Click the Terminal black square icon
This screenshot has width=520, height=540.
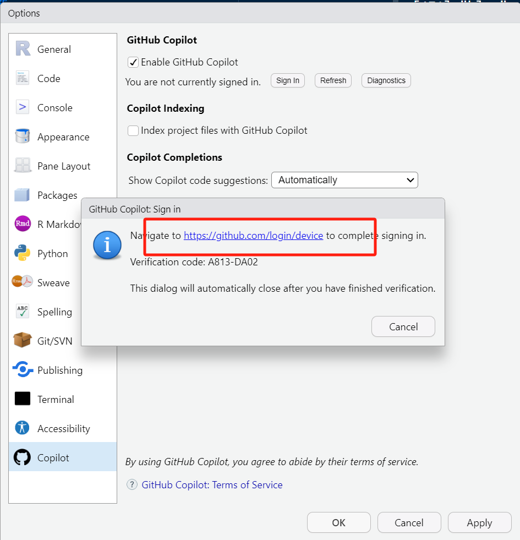23,399
